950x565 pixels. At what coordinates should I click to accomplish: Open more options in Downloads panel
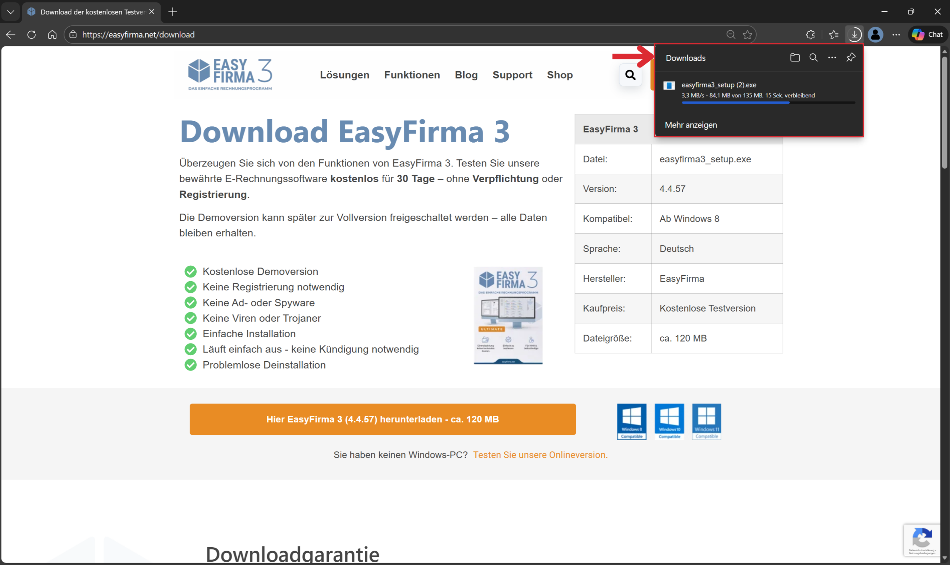point(832,57)
